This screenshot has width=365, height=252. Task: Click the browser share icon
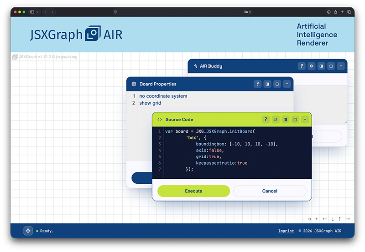pos(335,12)
